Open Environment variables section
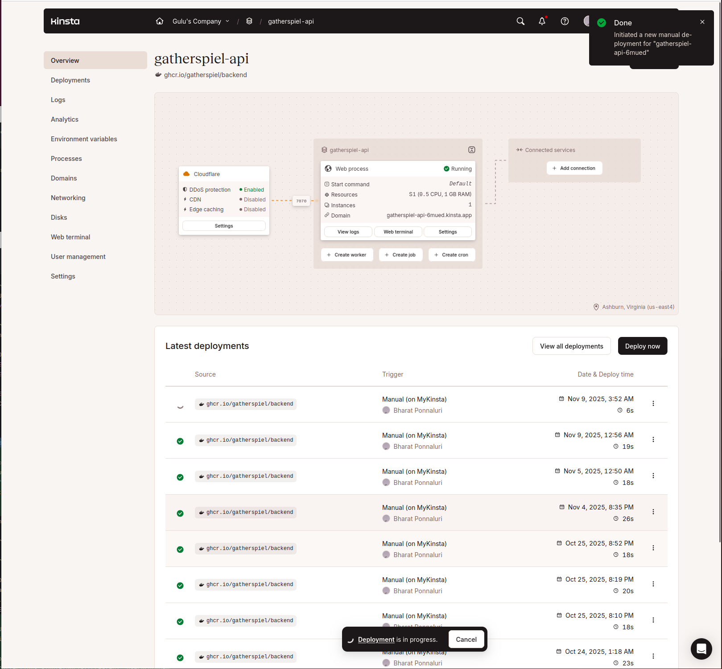Screen dimensions: 722x669 tap(84, 139)
